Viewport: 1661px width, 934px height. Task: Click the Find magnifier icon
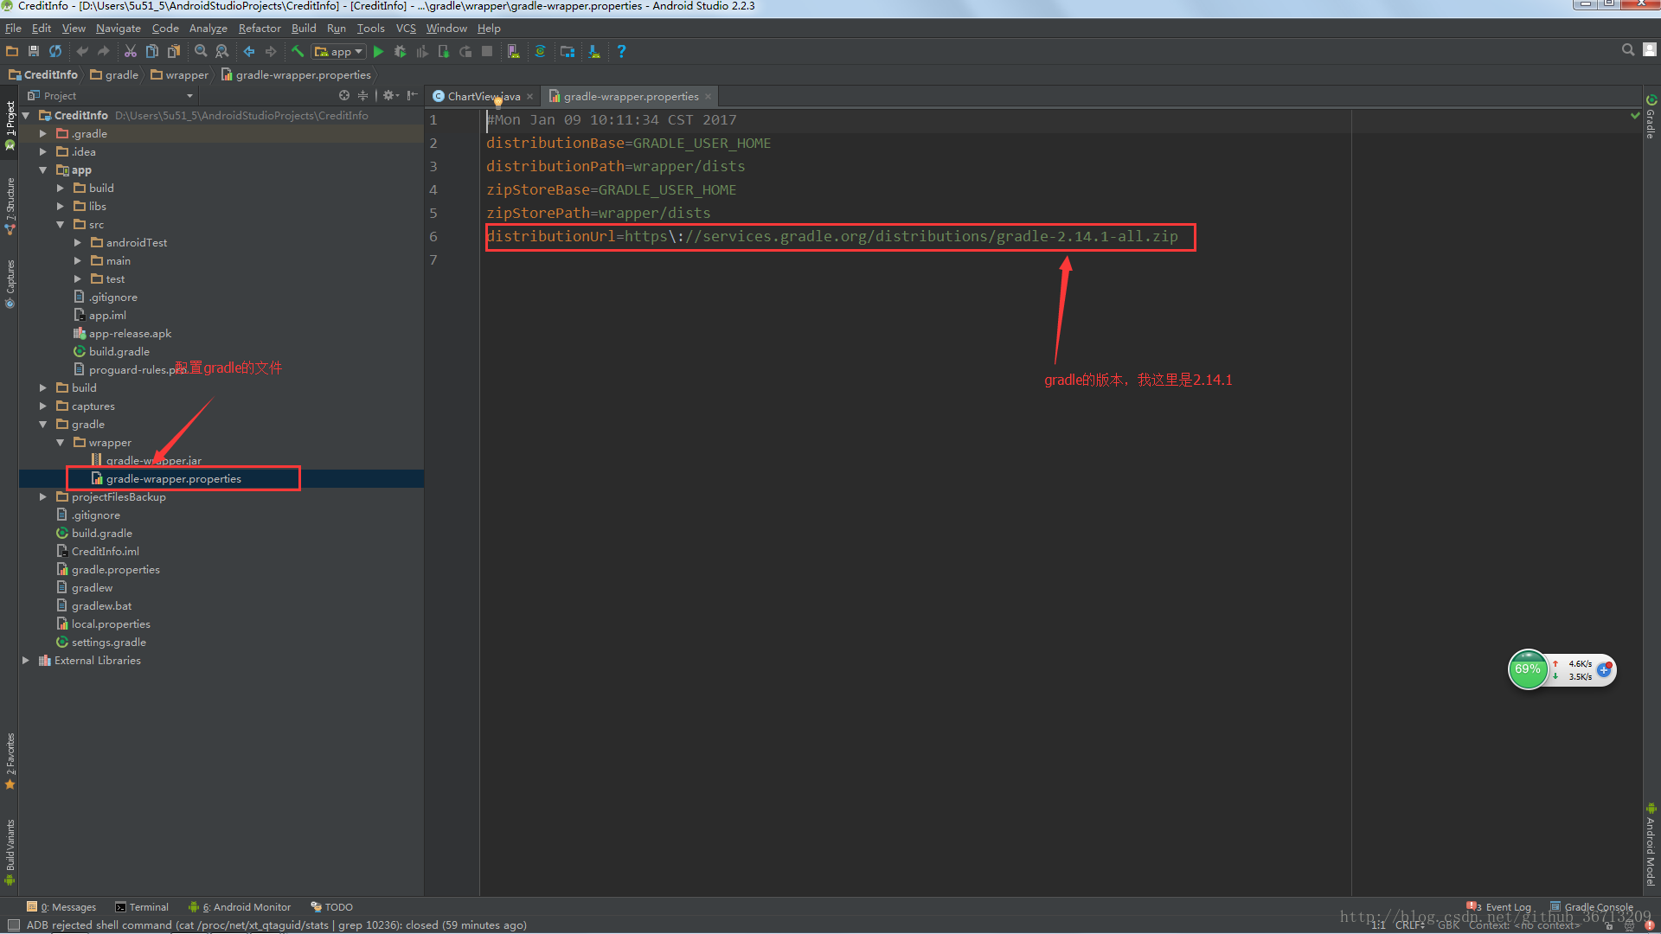(201, 52)
